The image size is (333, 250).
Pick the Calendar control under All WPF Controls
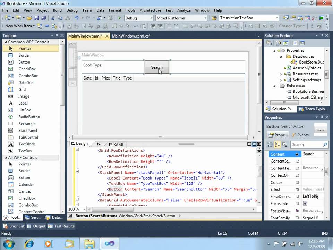(26, 184)
